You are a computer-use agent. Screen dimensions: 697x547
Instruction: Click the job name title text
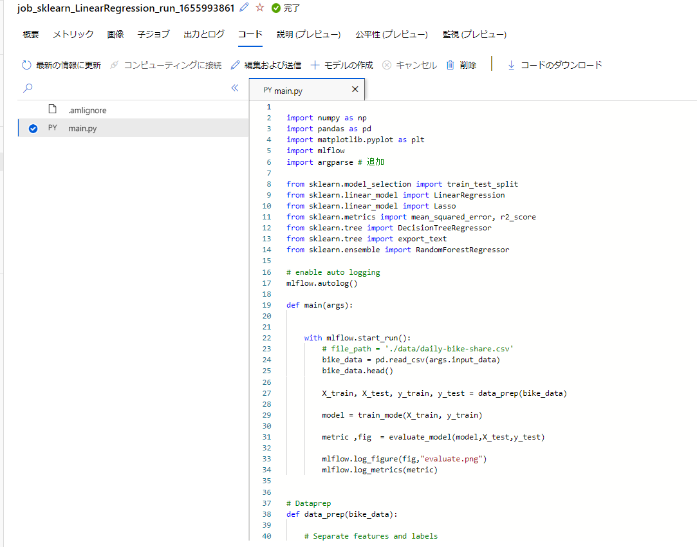click(125, 8)
